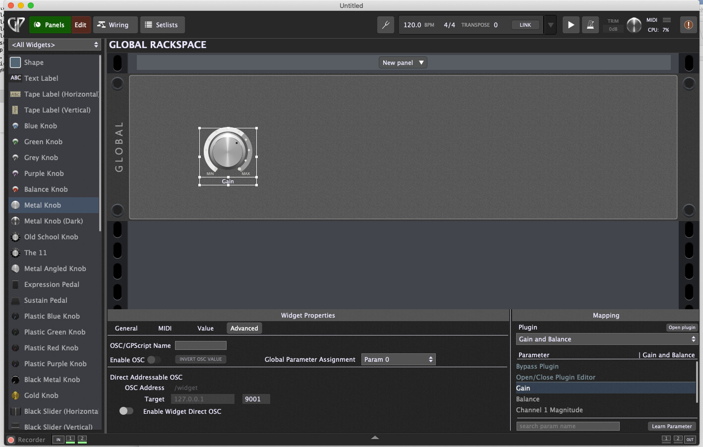
Task: Select The 11 knob widget
Action: [x=54, y=253]
